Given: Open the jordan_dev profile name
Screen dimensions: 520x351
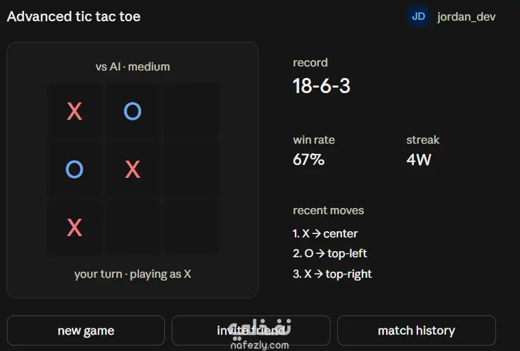Looking at the screenshot, I should [x=466, y=16].
